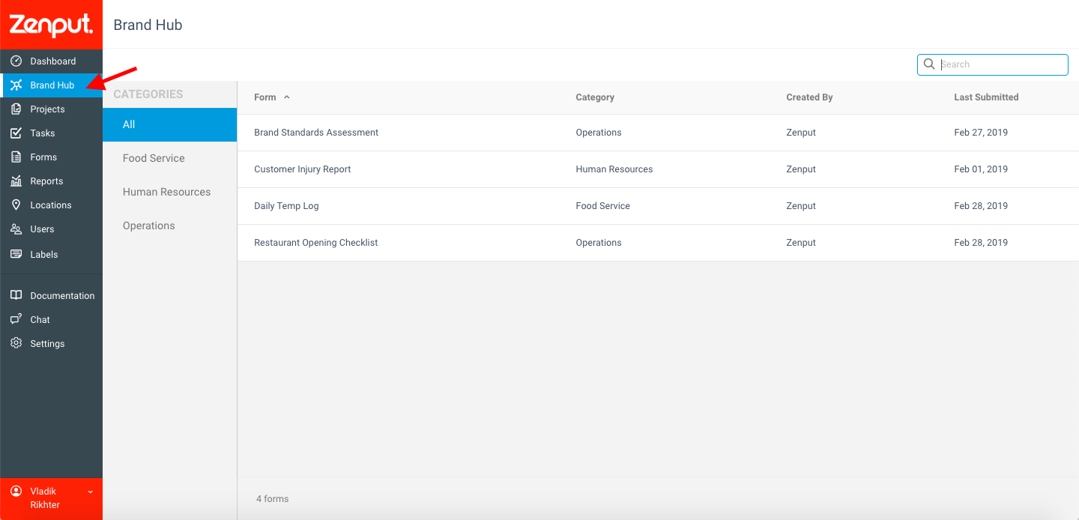This screenshot has height=520, width=1079.
Task: Go to Tasks in the sidebar
Action: click(51, 133)
